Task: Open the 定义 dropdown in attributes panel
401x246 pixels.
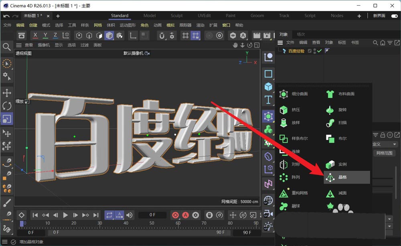Action: click(385, 144)
